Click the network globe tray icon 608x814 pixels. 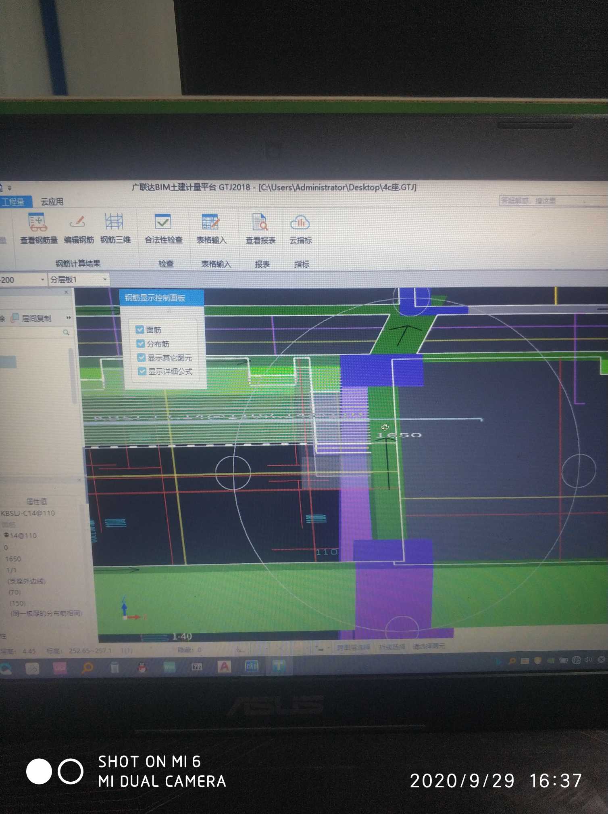point(576,660)
